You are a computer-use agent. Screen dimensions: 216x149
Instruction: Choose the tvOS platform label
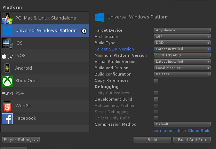click(21, 56)
